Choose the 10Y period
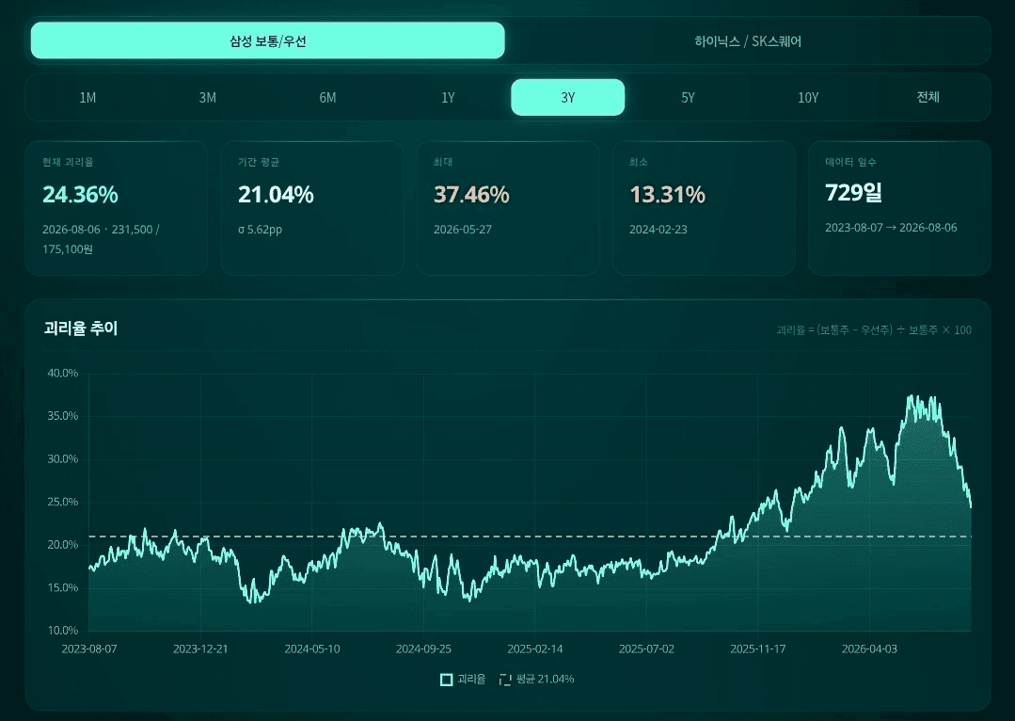The width and height of the screenshot is (1015, 721). [808, 97]
